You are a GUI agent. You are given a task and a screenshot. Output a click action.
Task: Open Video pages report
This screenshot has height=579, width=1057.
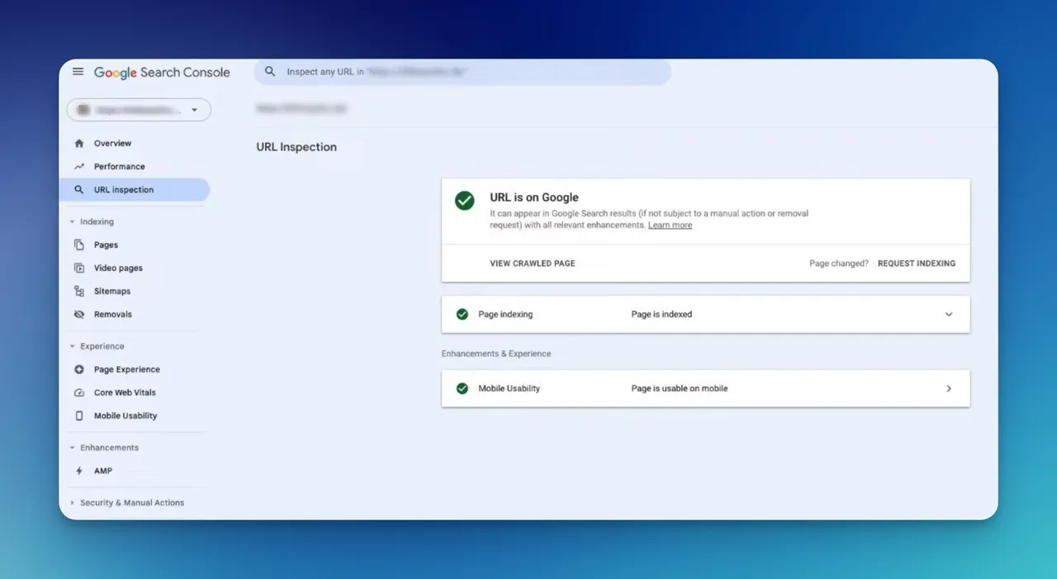[118, 268]
